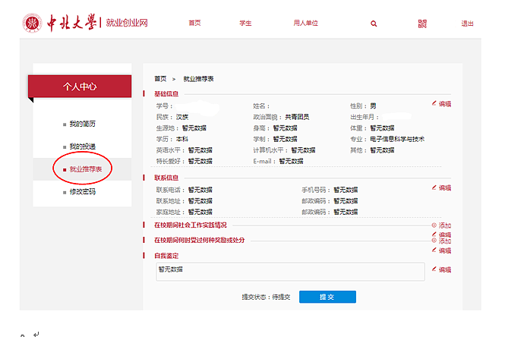Select 修改密码 in the sidebar
The image size is (505, 337).
pyautogui.click(x=83, y=192)
